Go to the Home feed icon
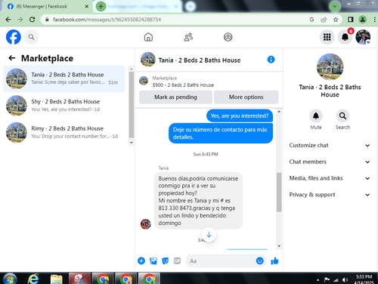This screenshot has height=284, width=378. click(148, 37)
